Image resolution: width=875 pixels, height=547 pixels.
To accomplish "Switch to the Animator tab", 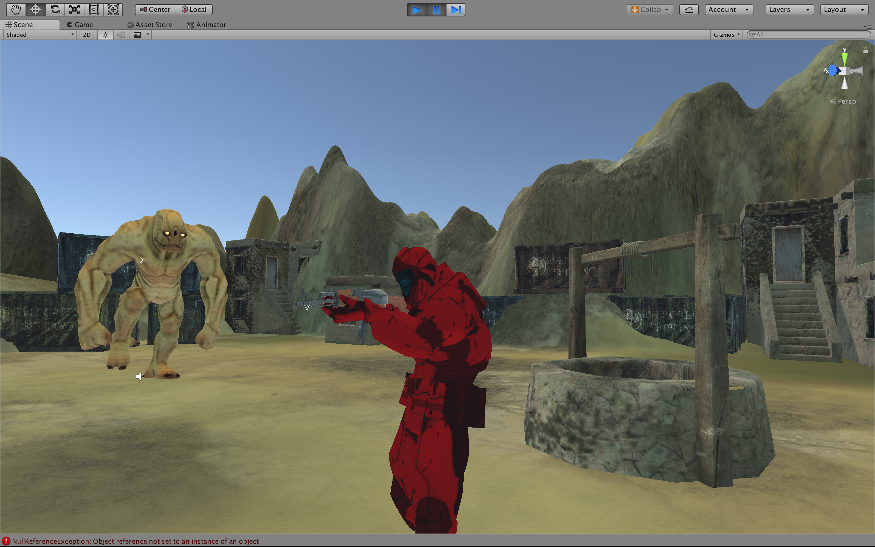I will [207, 25].
